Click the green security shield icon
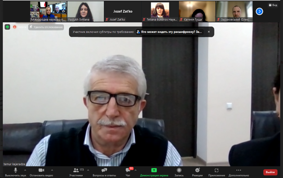Viewport: 283px width, 178px height. tap(7, 27)
